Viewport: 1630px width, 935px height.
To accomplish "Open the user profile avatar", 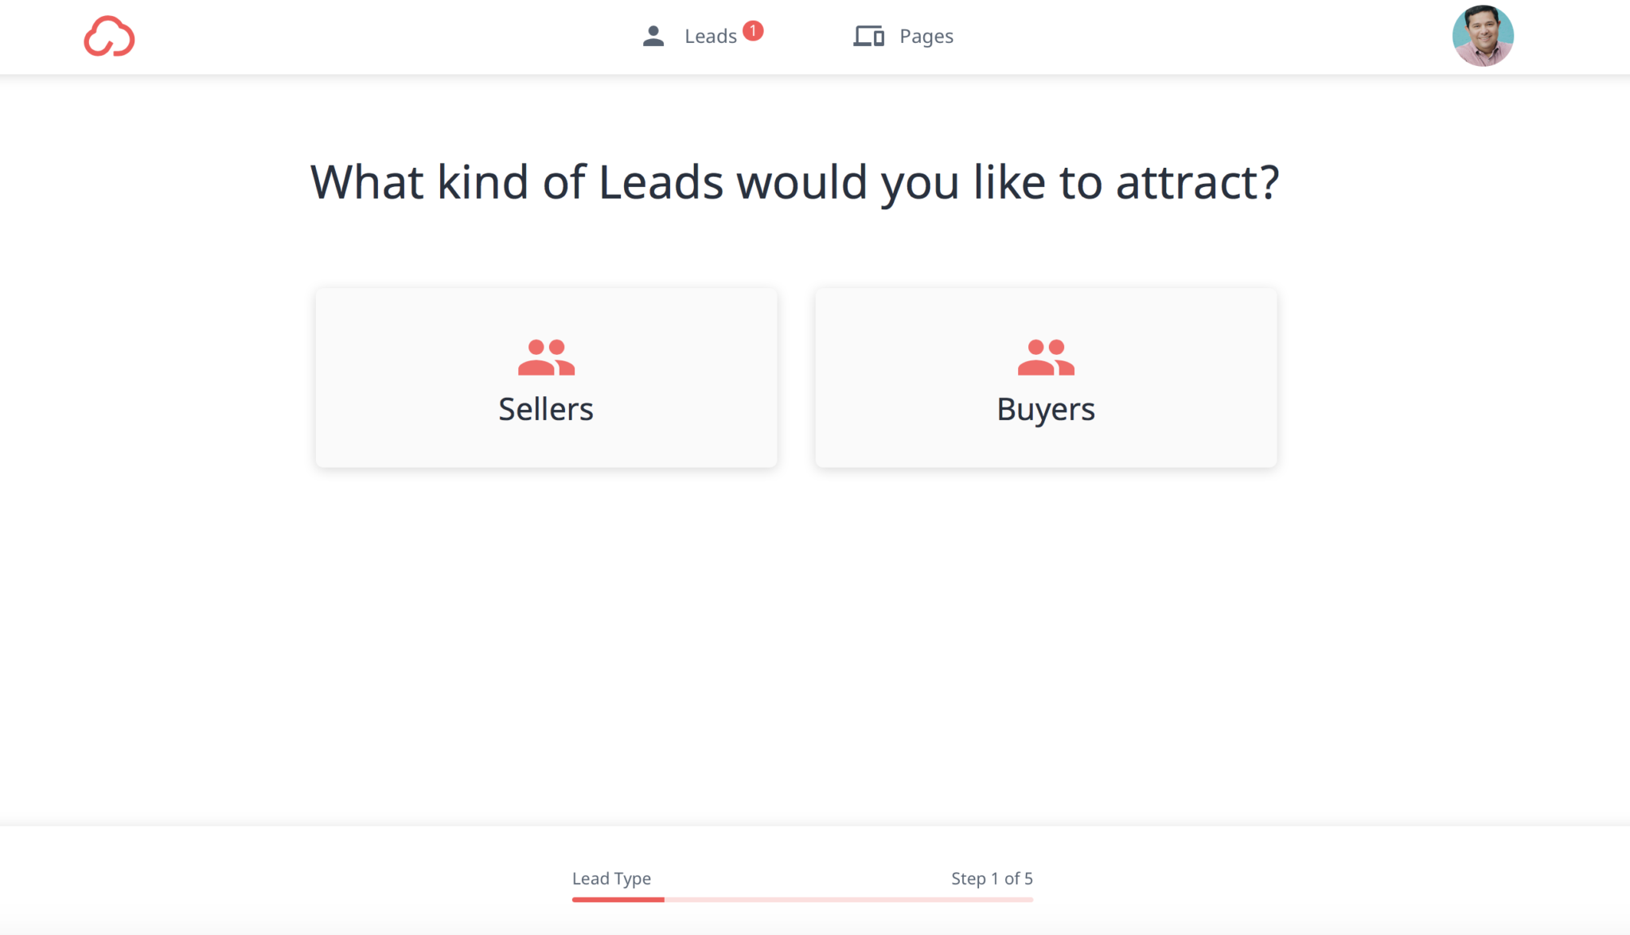I will [x=1483, y=36].
